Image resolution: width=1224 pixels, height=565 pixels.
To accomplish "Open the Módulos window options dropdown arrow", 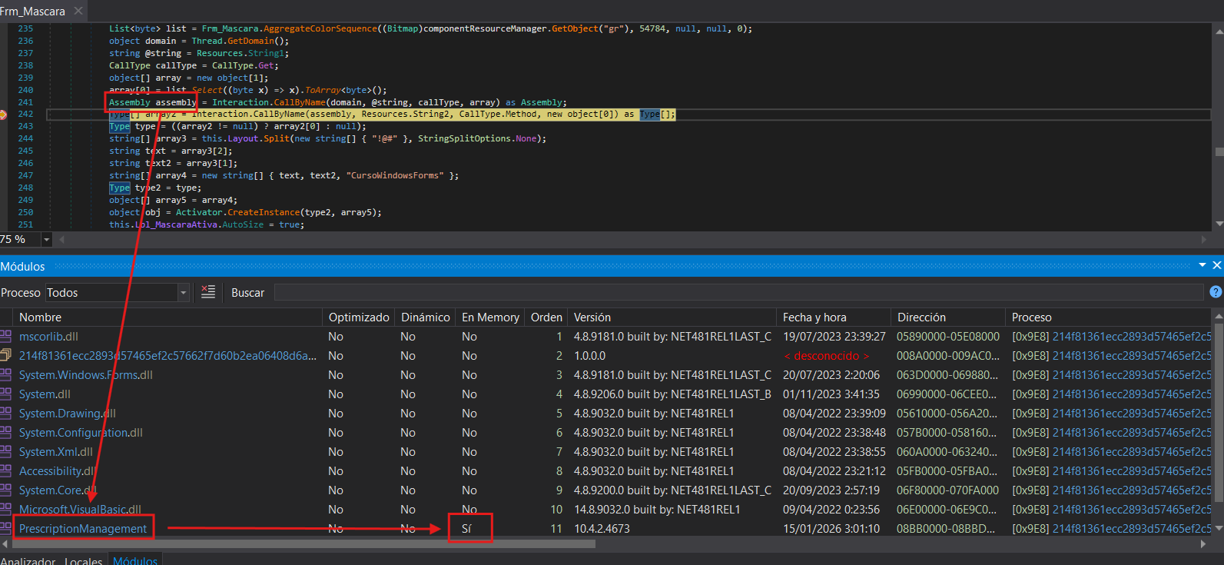I will pos(1202,265).
